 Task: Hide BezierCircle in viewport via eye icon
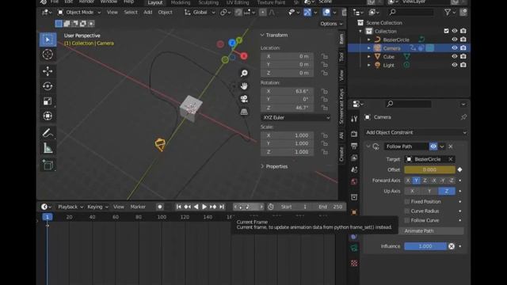(x=454, y=40)
